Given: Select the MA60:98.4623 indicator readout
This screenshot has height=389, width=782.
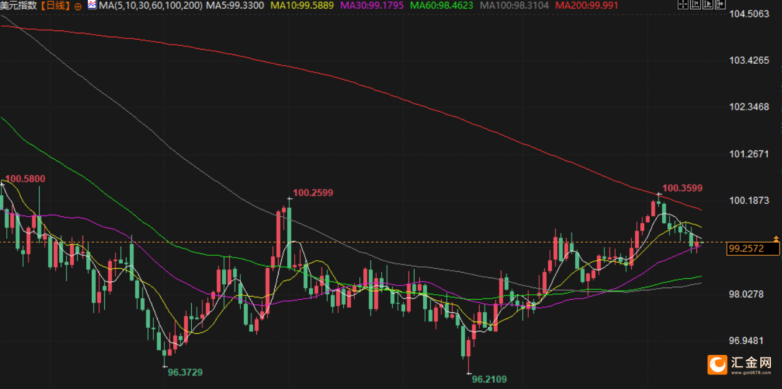Looking at the screenshot, I should point(441,6).
